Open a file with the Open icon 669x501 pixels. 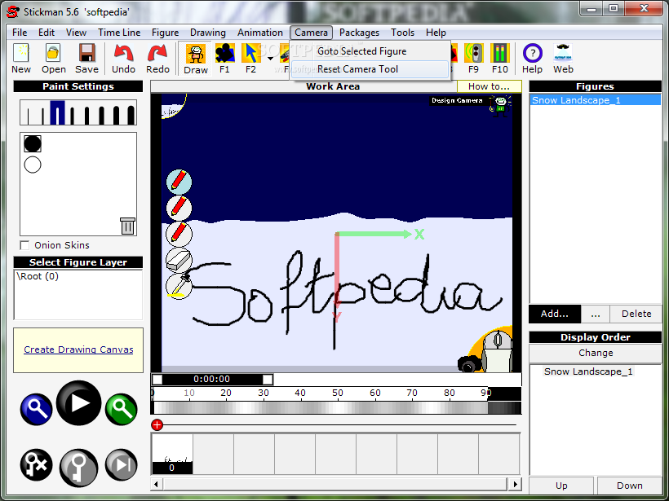[x=53, y=59]
